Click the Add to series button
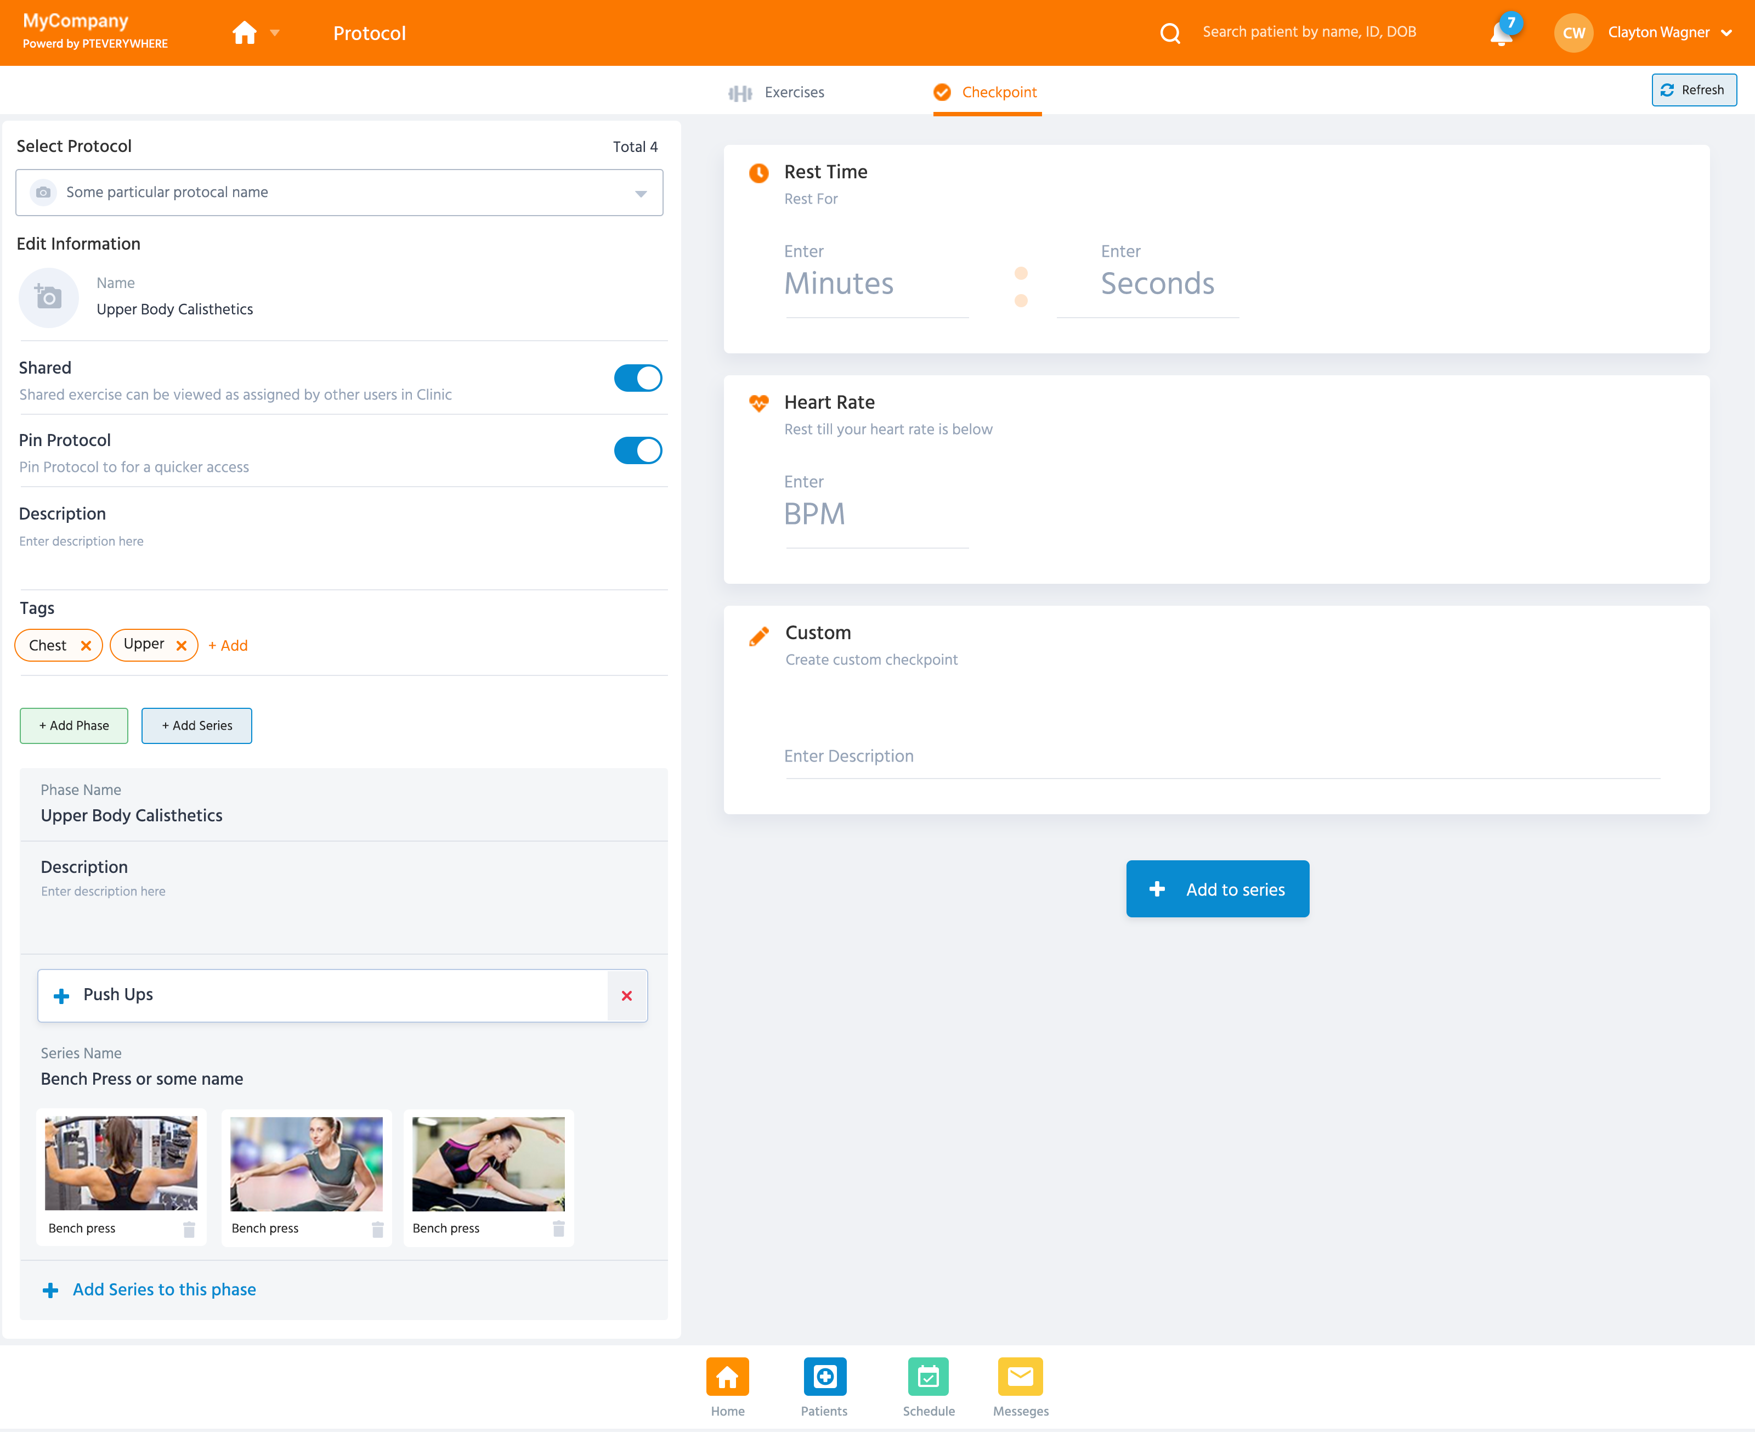1755x1432 pixels. [x=1217, y=889]
